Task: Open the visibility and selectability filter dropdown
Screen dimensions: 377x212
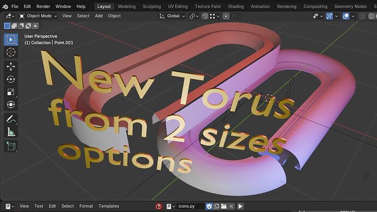Action: [317, 16]
